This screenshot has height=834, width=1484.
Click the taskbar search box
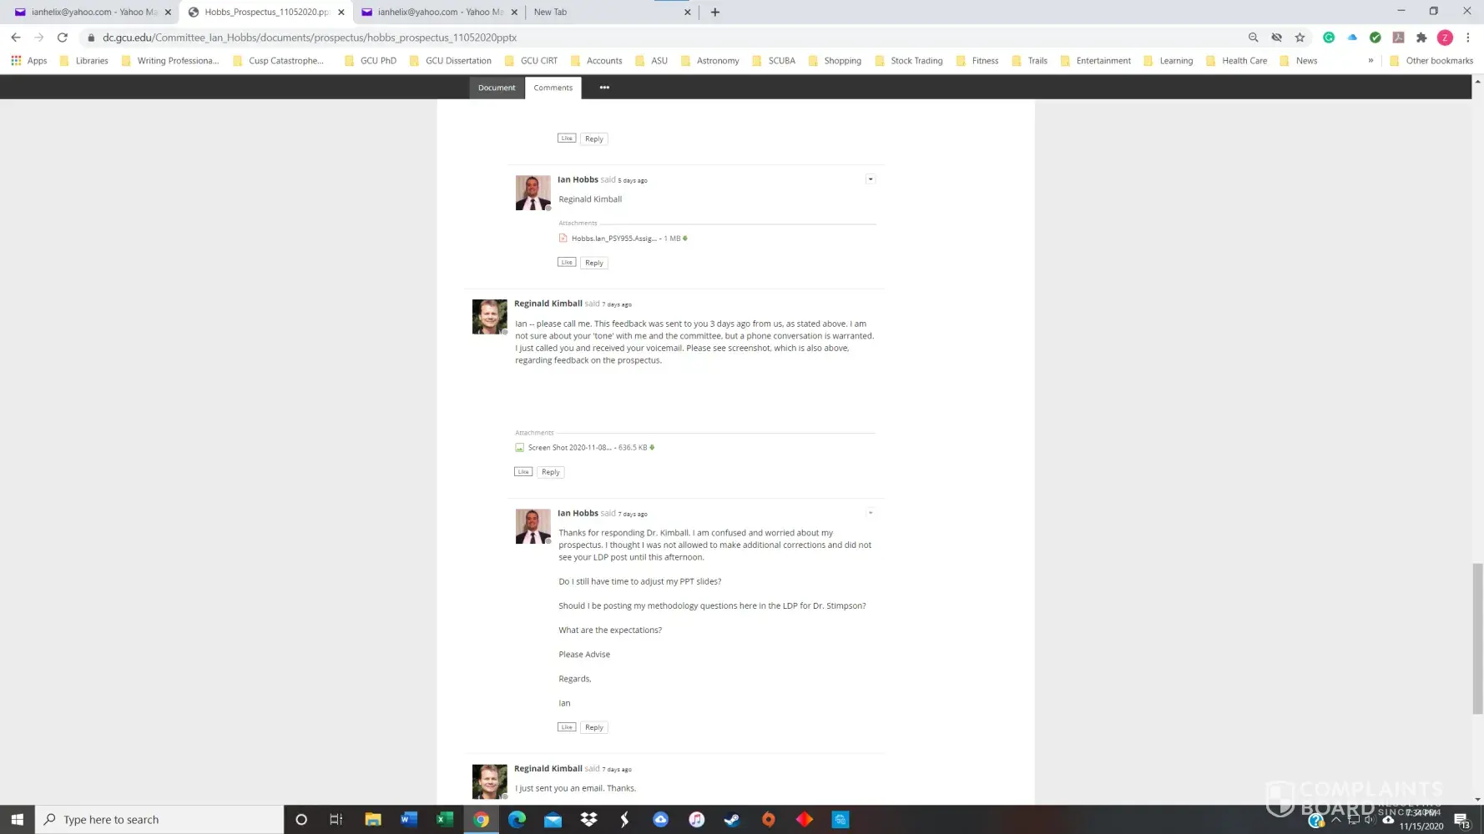[159, 820]
